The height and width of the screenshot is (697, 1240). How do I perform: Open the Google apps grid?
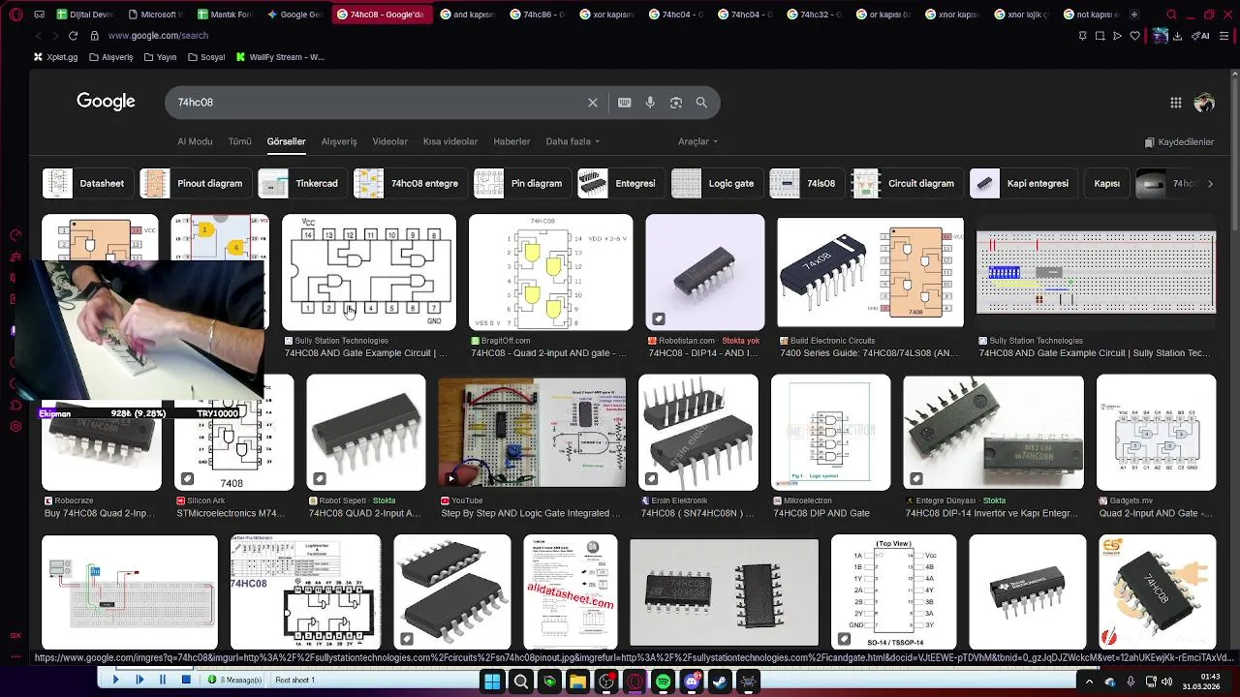(x=1176, y=103)
